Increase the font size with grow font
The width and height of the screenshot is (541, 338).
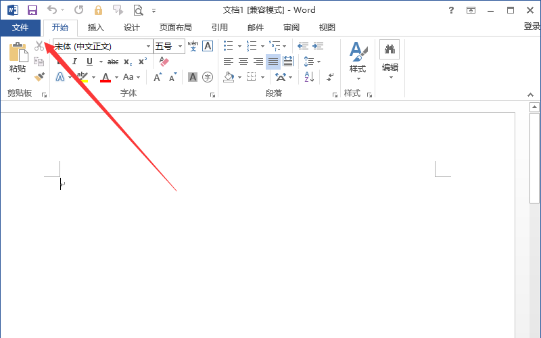[x=158, y=77]
